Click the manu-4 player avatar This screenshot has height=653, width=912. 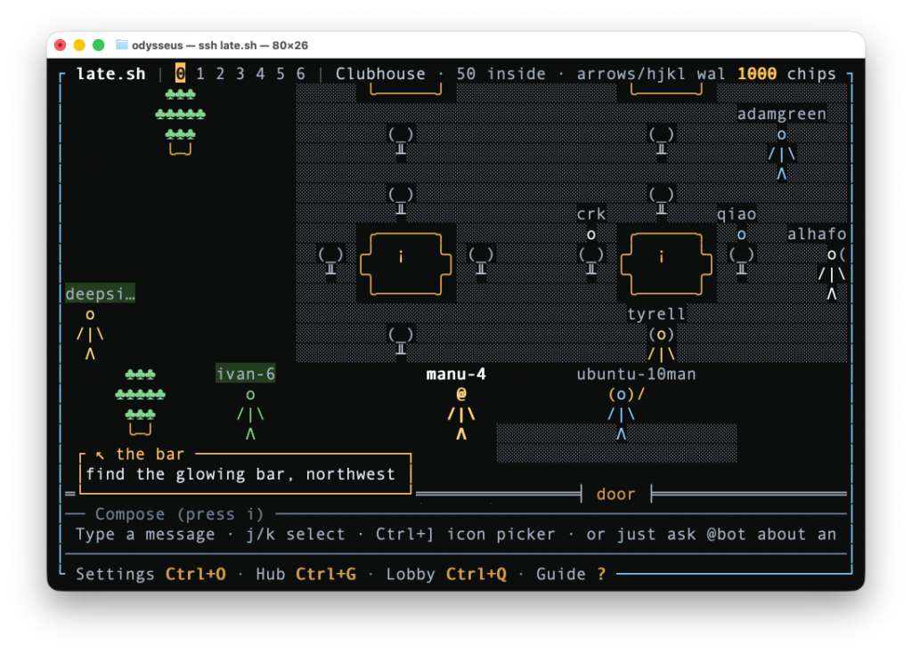[x=460, y=415]
